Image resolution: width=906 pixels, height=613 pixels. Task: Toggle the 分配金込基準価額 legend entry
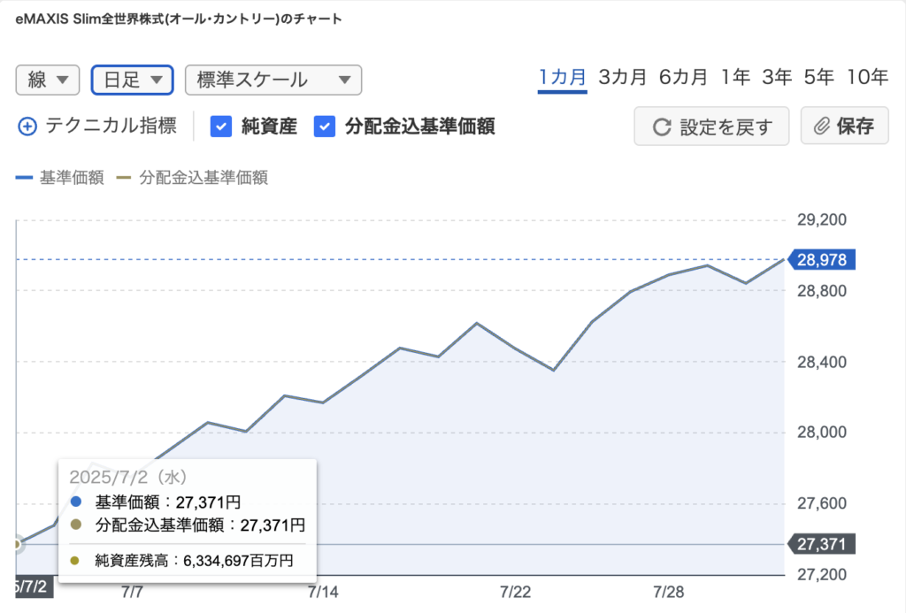pyautogui.click(x=192, y=178)
